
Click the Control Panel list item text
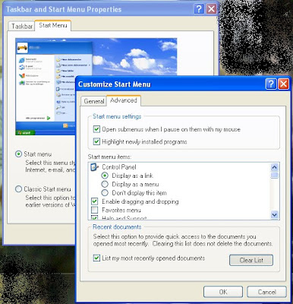click(119, 167)
